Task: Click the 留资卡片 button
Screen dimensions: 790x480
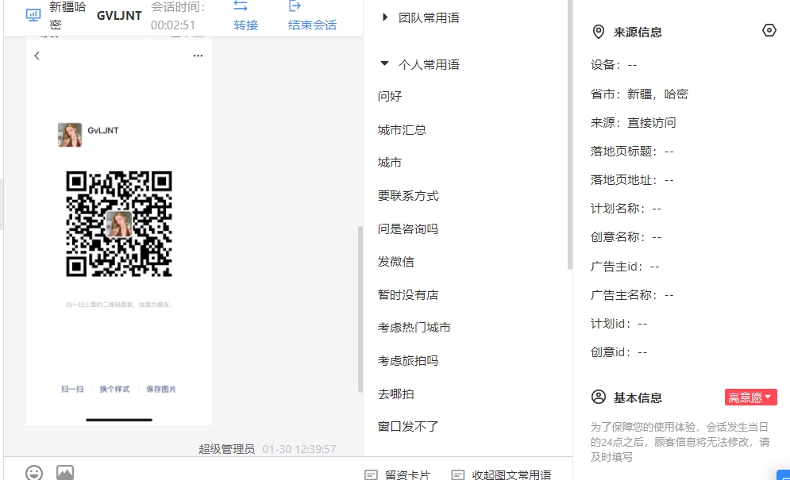Action: pos(398,475)
